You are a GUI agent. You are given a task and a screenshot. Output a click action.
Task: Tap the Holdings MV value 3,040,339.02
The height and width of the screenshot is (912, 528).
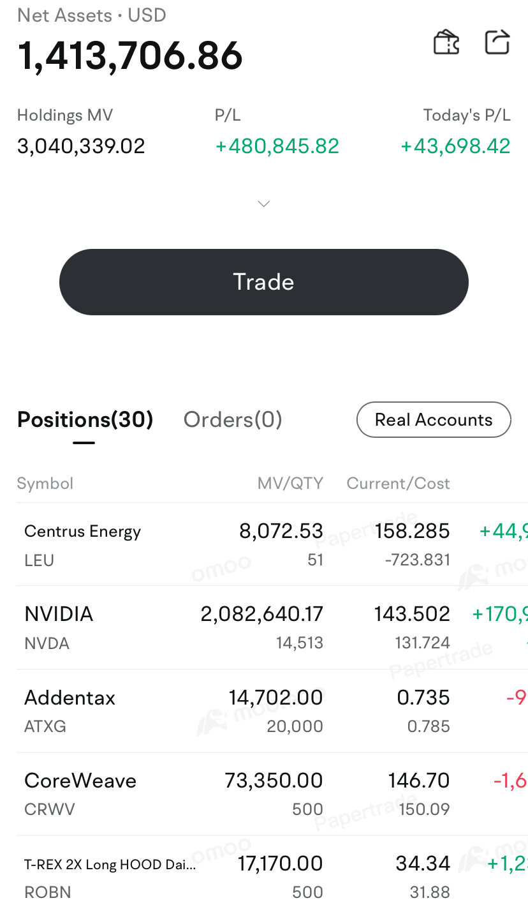pyautogui.click(x=81, y=146)
